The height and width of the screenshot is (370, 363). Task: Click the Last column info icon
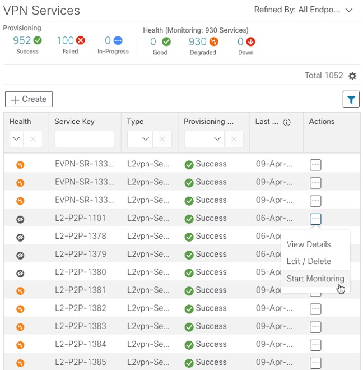pos(287,122)
